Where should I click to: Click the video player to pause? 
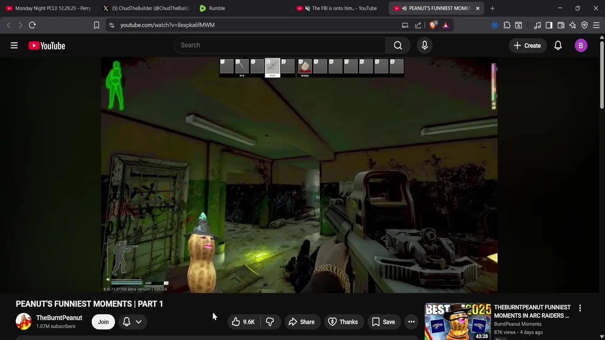coord(299,175)
